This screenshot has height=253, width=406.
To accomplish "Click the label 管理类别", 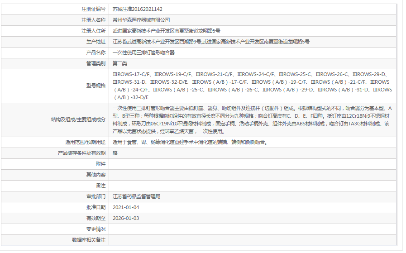I will click(x=96, y=64).
